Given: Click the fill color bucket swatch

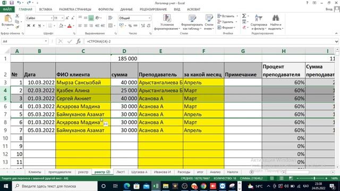Looking at the screenshot, I should click(x=61, y=26).
